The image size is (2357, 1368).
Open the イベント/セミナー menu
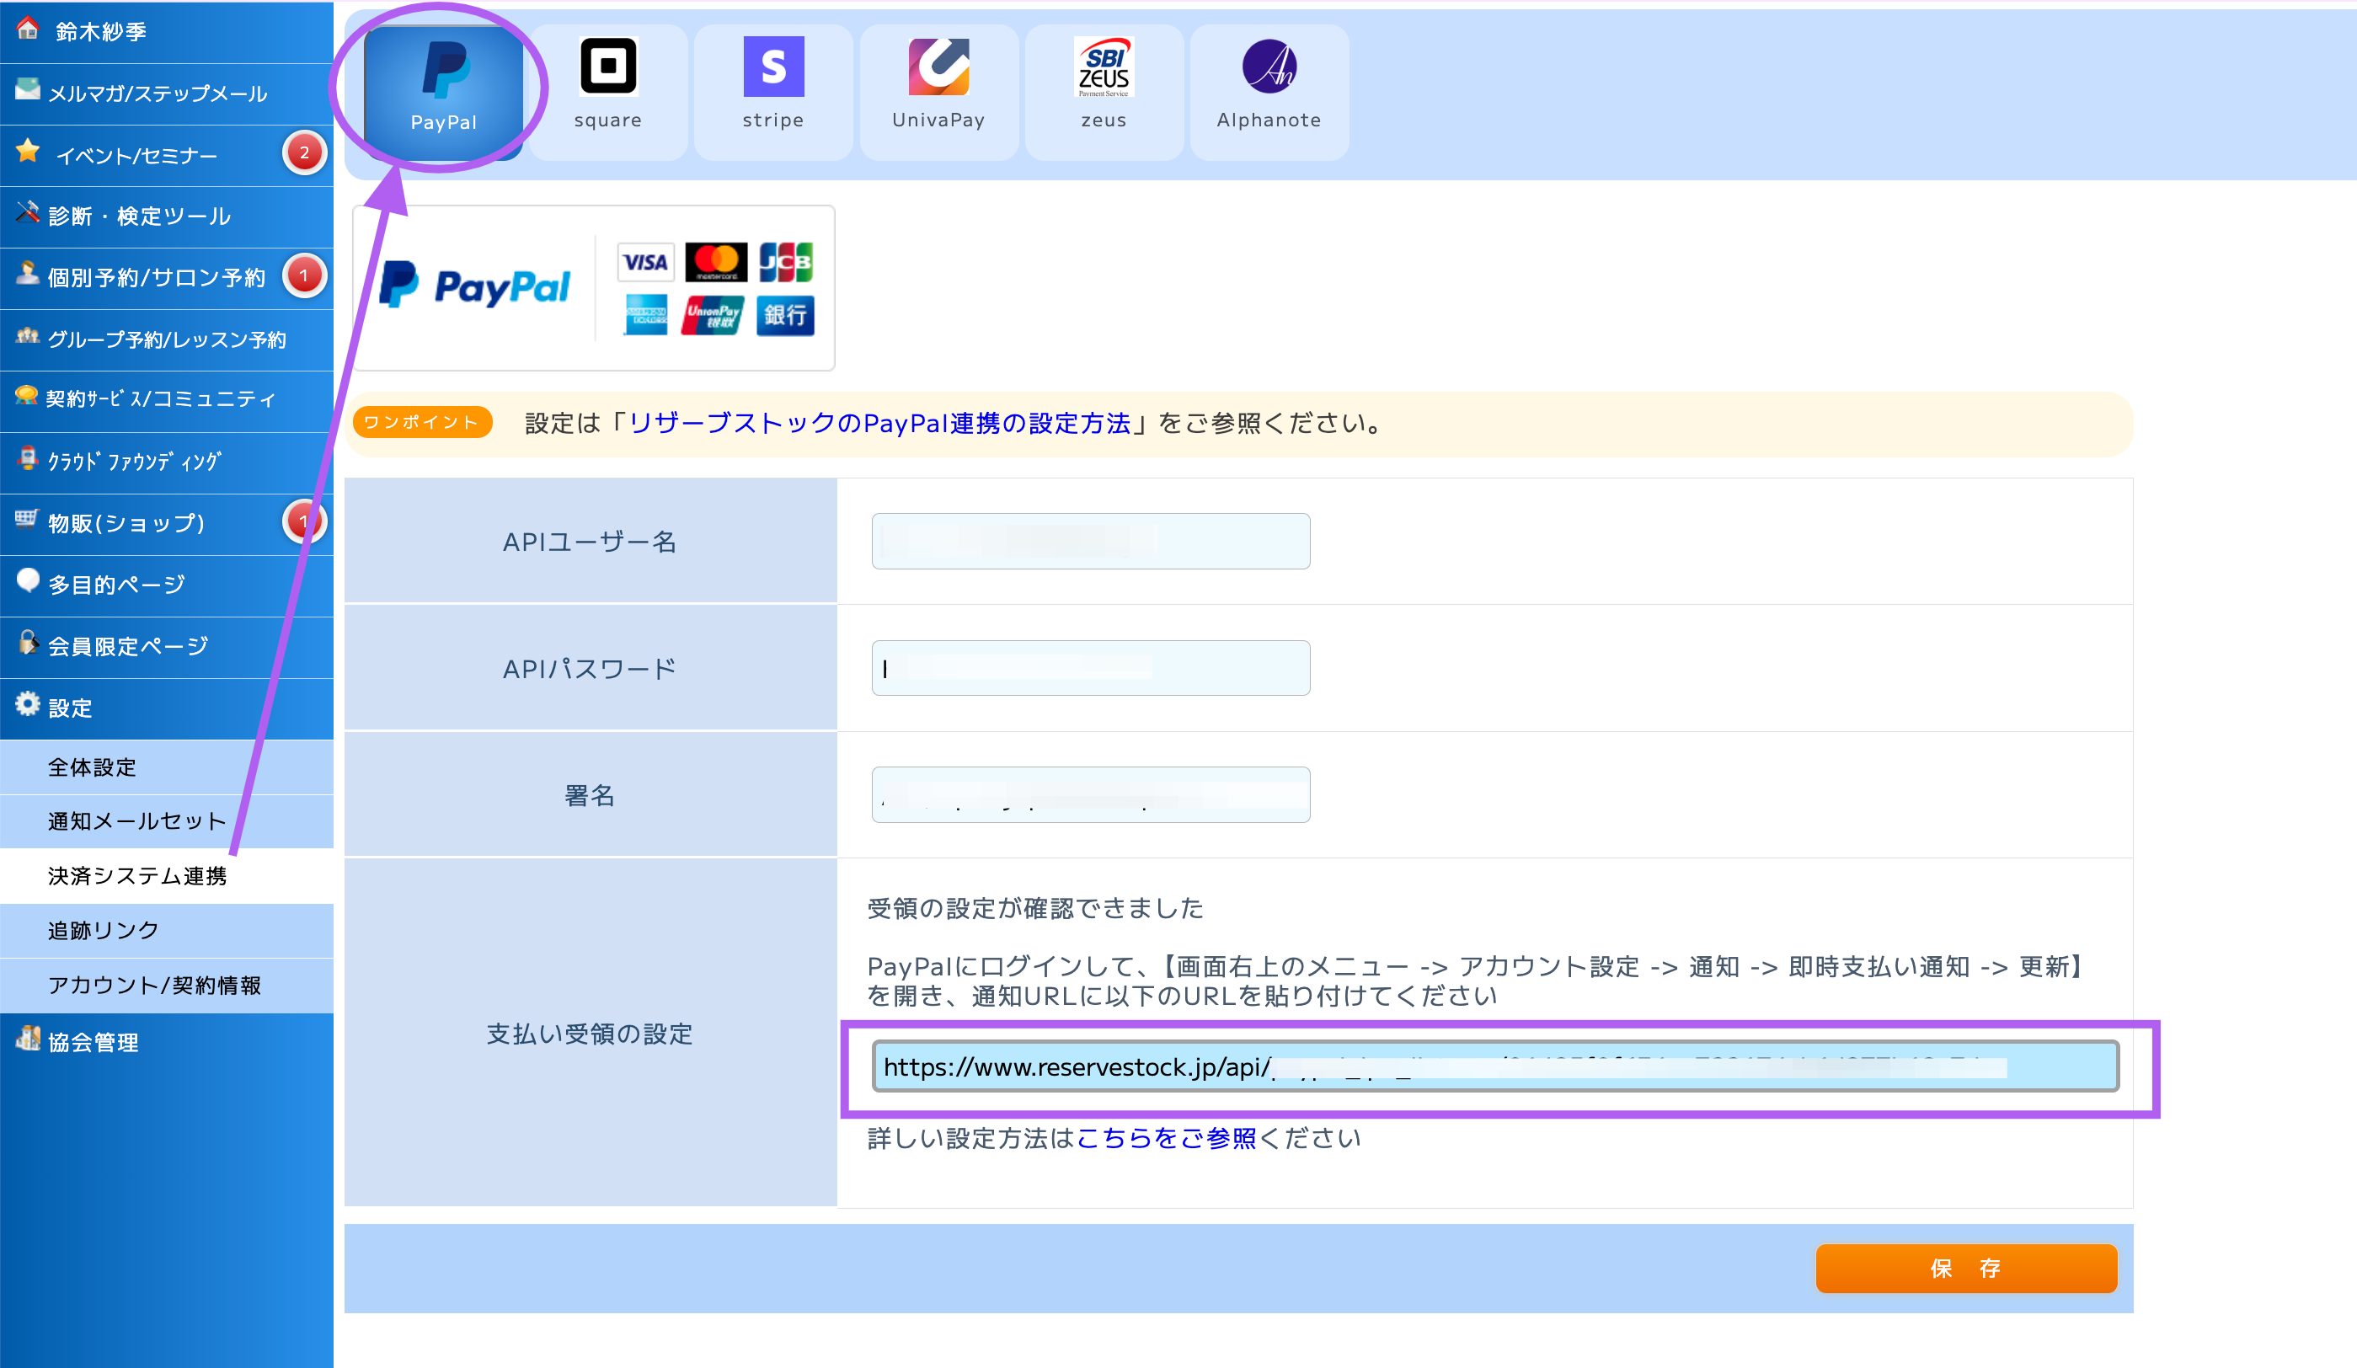point(167,155)
